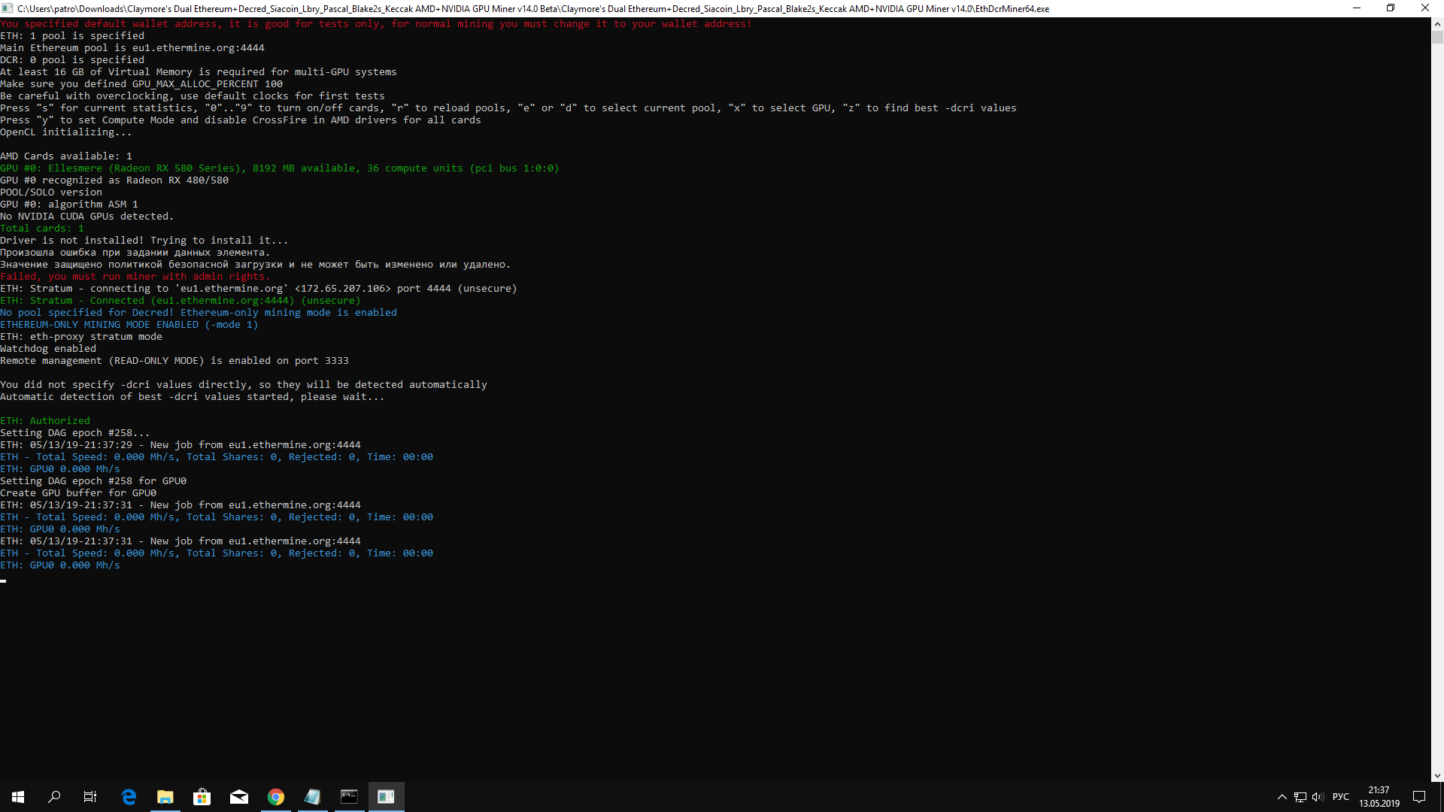Click 'No pool specified for Decred!' blue line
Viewport: 1444px width, 812px height.
pos(199,313)
